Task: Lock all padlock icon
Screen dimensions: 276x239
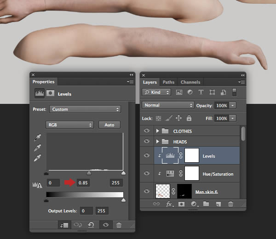Action: coord(189,118)
